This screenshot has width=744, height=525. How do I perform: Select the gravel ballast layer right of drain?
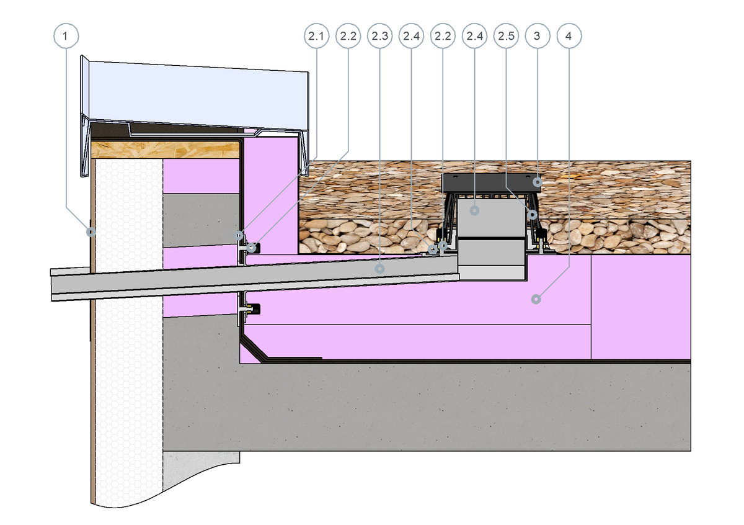click(620, 205)
